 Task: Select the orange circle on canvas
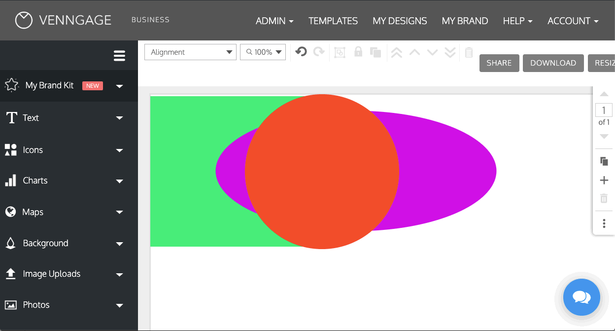[x=322, y=172]
